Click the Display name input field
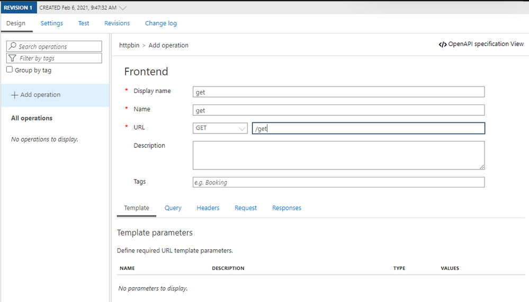Viewport: 529px width, 302px height. (x=339, y=92)
